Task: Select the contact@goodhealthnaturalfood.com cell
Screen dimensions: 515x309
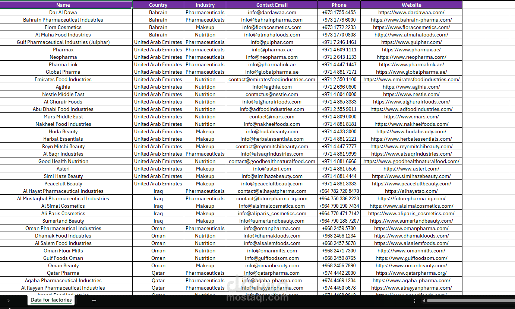Action: tap(272, 161)
